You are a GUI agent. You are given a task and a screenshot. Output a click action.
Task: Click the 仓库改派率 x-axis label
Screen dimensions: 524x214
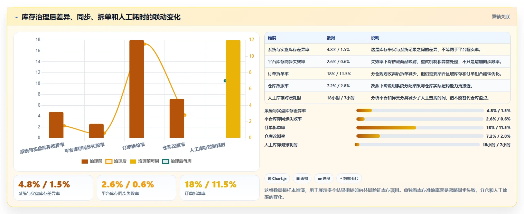click(174, 146)
